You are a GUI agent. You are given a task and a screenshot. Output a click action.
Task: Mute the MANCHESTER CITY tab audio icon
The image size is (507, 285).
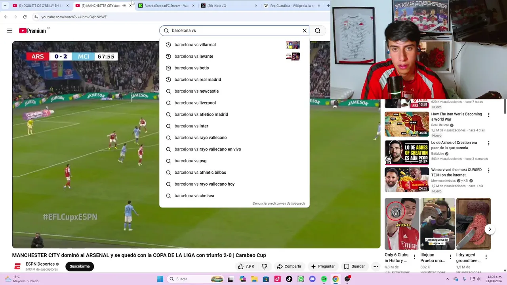124,6
